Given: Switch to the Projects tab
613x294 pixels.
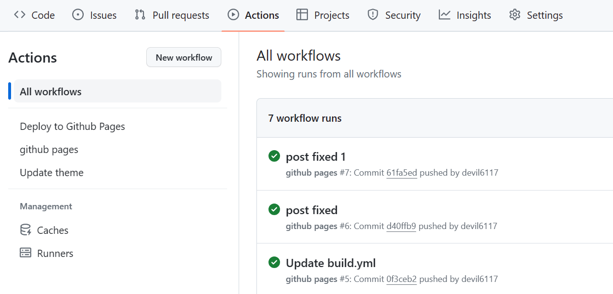Looking at the screenshot, I should coord(323,15).
